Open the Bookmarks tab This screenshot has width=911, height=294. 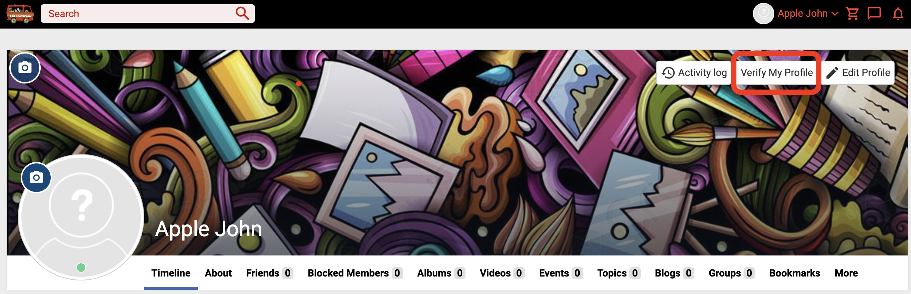795,273
